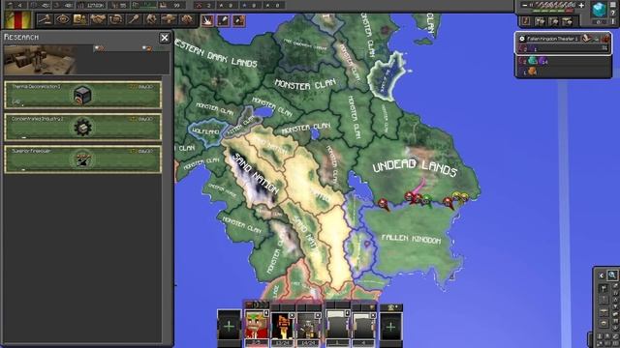Click the Sand Nation label on map

256,173
